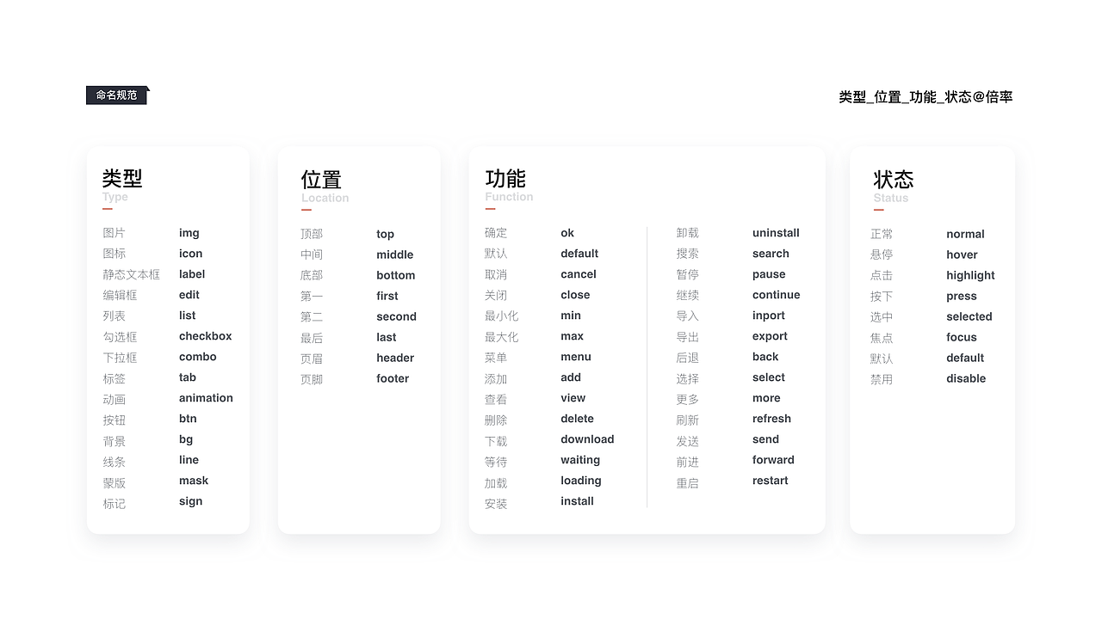Click the 'refresh' entry

(x=771, y=419)
